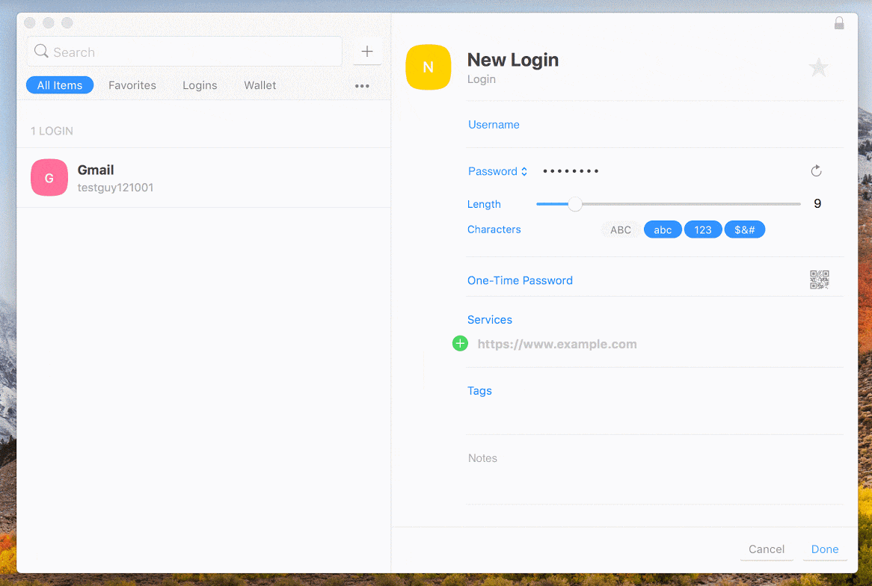Switch to Logins tab
The image size is (872, 586).
click(200, 85)
